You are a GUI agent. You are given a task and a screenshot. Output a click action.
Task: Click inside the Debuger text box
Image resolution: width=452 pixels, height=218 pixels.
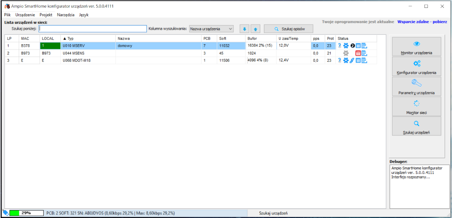coord(419,186)
